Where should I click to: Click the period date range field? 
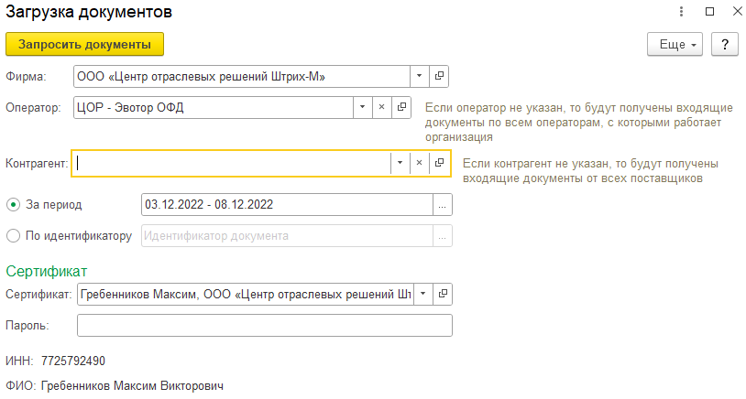(x=285, y=205)
